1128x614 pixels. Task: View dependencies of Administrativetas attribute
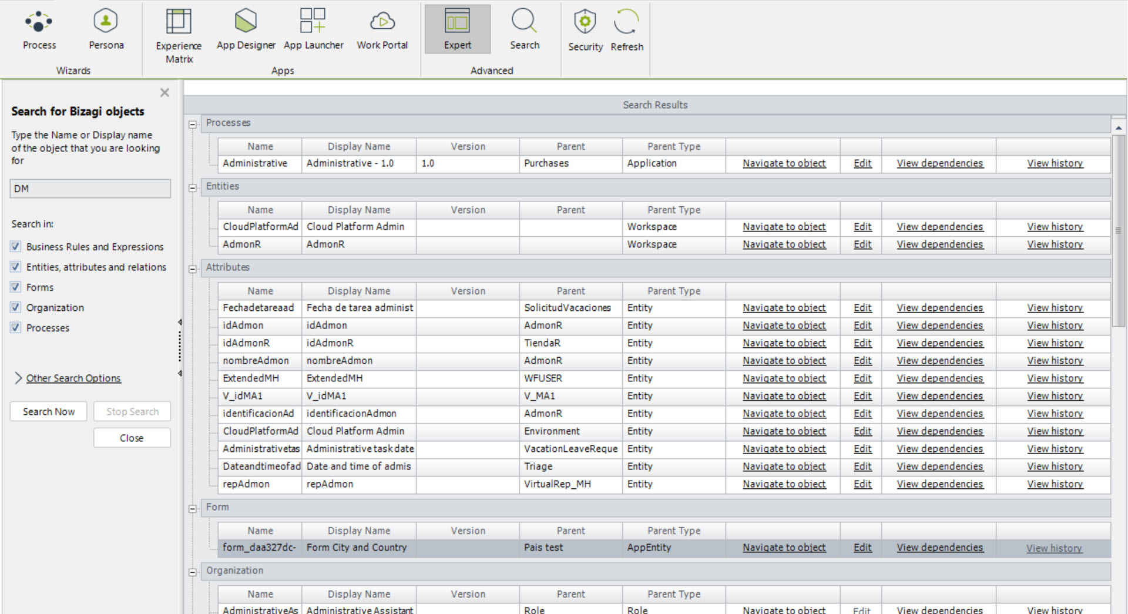click(x=939, y=449)
